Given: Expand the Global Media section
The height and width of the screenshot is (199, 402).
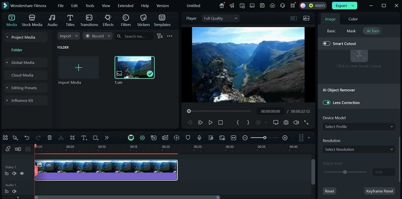Looking at the screenshot, I should click(8, 62).
